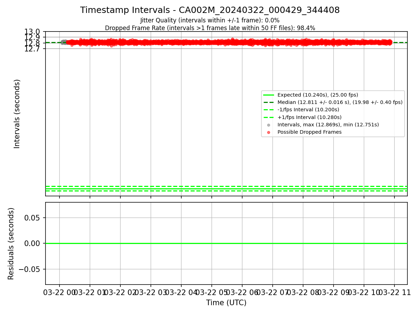This screenshot has height=315, width=420.
Task: Click the y-axis tick label '12.7'
Action: pyautogui.click(x=32, y=49)
